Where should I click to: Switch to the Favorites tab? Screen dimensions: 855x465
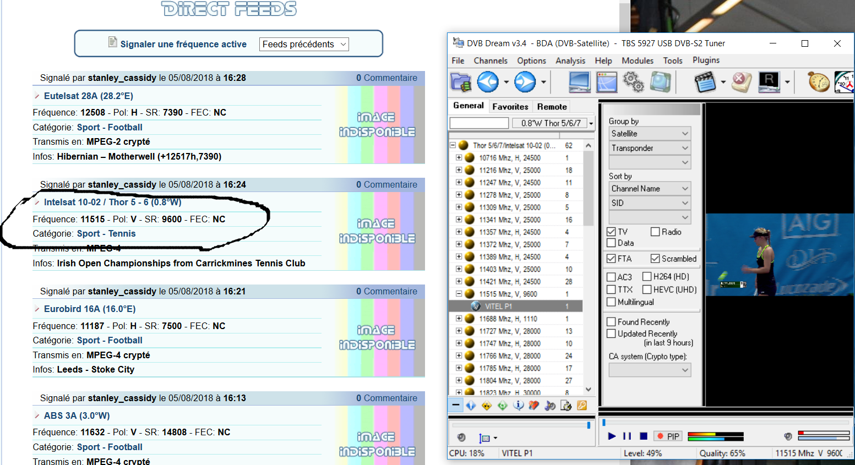[x=510, y=107]
